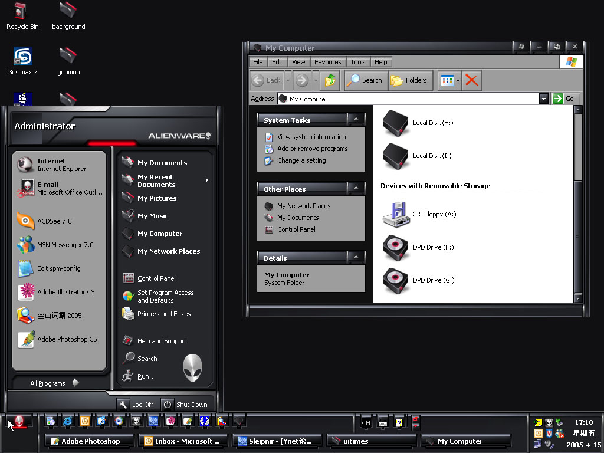Open Printers and Faxes
Viewport: 604px width, 453px height.
[x=165, y=314]
